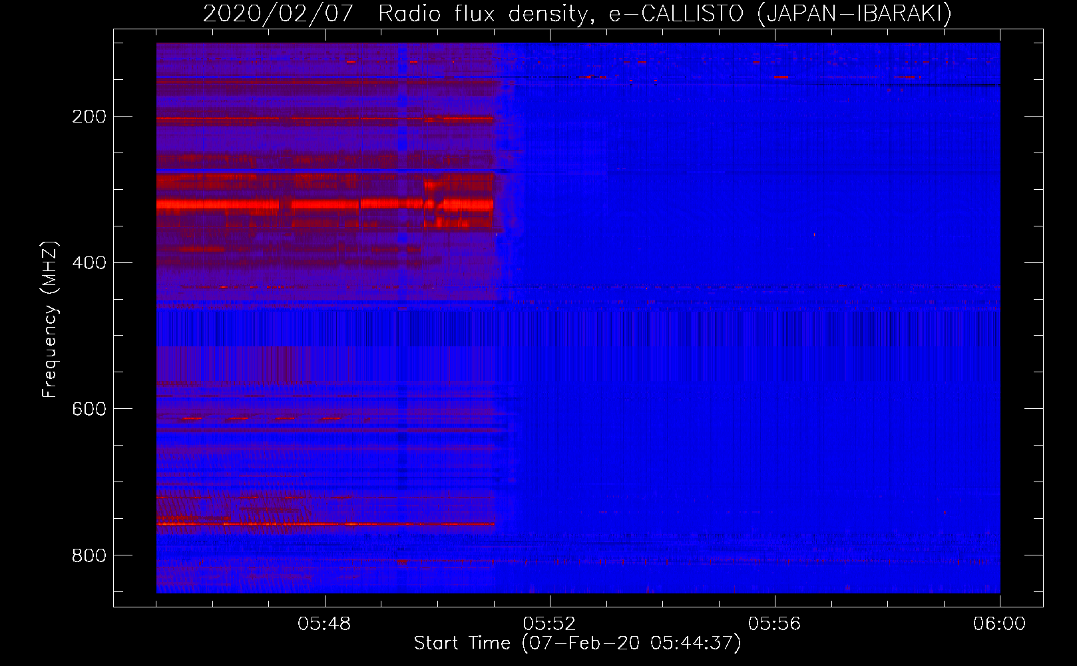Click the 06:00 time tick label
This screenshot has height=666, width=1077.
pyautogui.click(x=999, y=624)
